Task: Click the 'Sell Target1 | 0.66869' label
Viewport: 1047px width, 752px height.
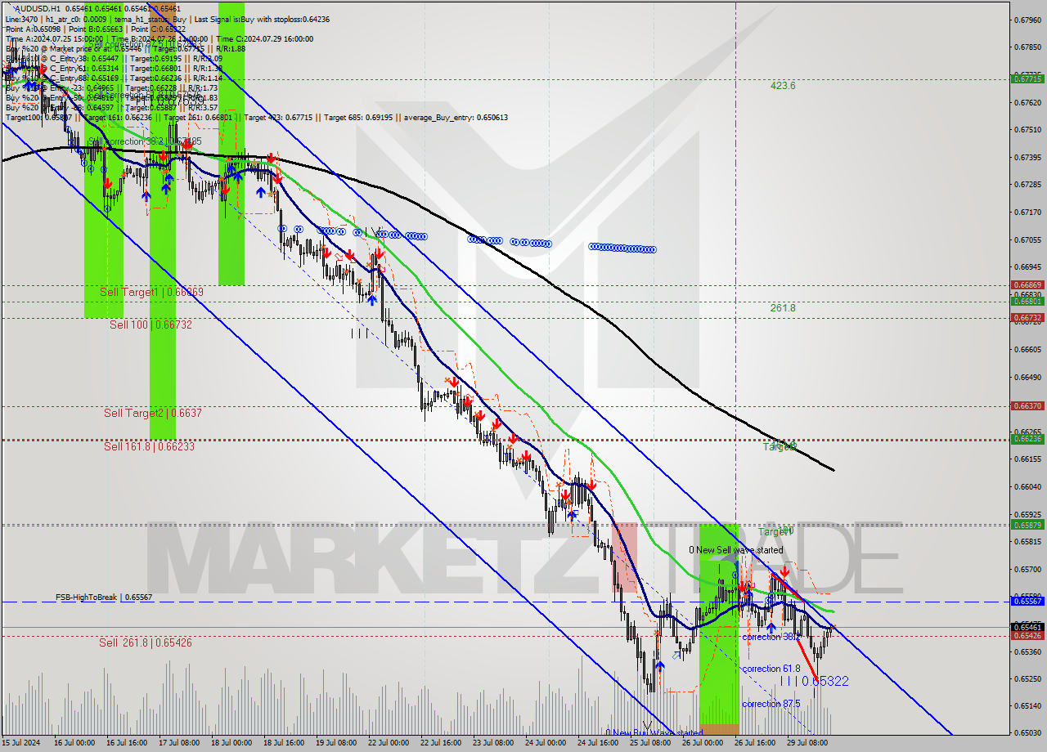Action: click(x=152, y=292)
